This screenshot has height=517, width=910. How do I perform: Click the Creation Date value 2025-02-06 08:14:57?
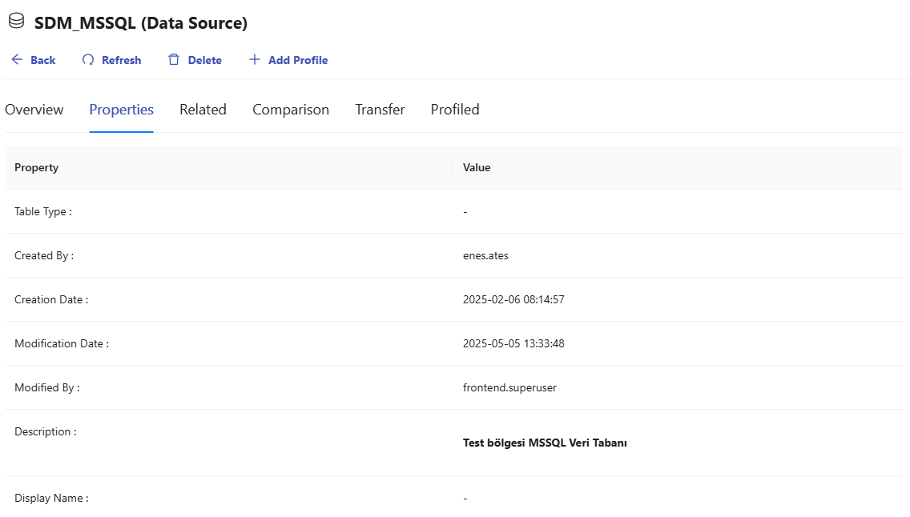click(513, 299)
